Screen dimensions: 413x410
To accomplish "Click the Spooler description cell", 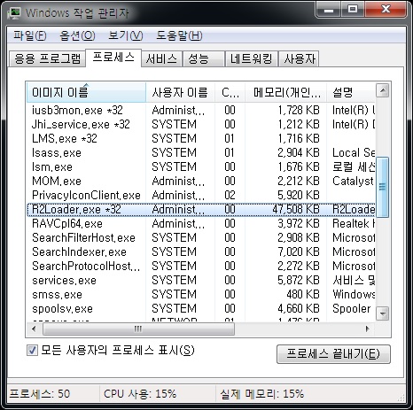I will point(352,309).
